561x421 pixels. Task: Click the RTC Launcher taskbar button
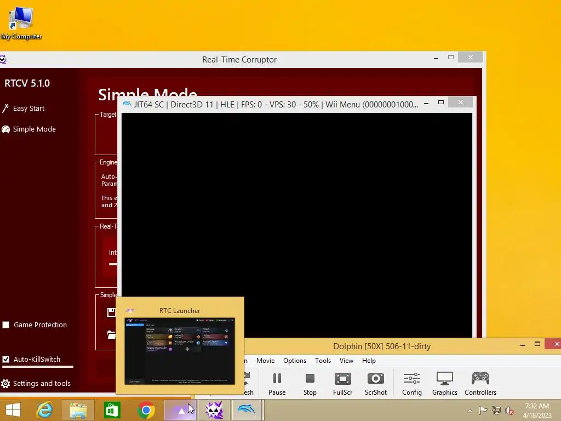[x=180, y=410]
